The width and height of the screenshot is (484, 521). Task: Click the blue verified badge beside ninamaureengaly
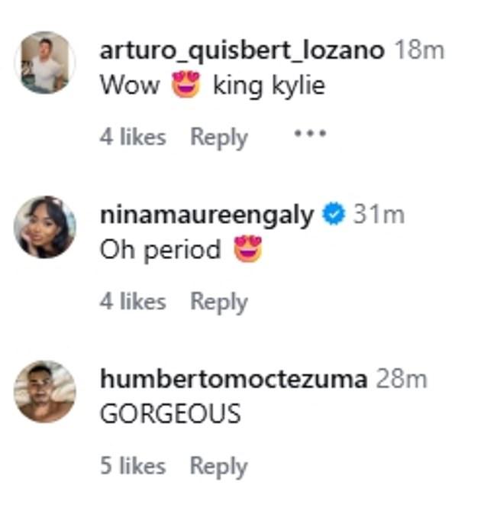click(x=333, y=215)
